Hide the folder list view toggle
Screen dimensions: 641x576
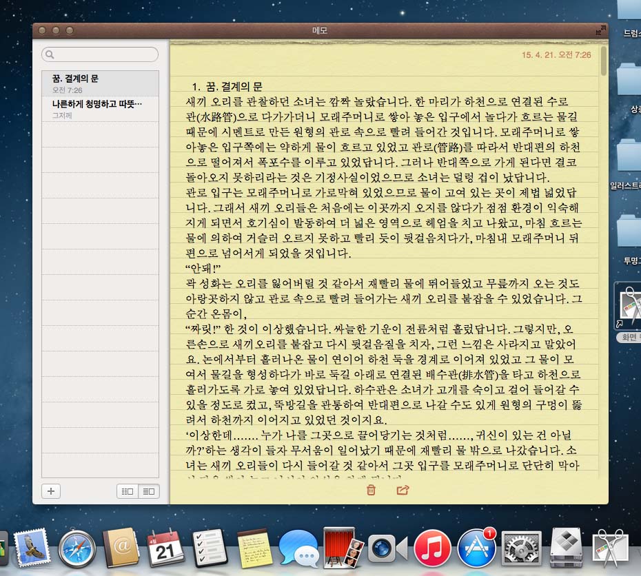point(128,491)
